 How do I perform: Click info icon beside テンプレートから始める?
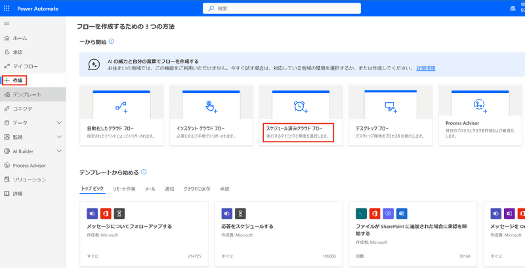tap(143, 172)
